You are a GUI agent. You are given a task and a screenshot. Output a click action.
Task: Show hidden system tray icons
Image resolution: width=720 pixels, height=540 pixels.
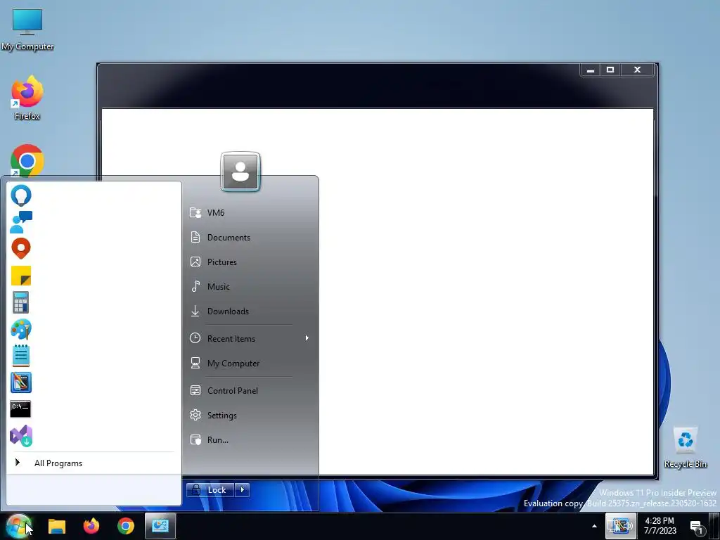click(x=594, y=526)
